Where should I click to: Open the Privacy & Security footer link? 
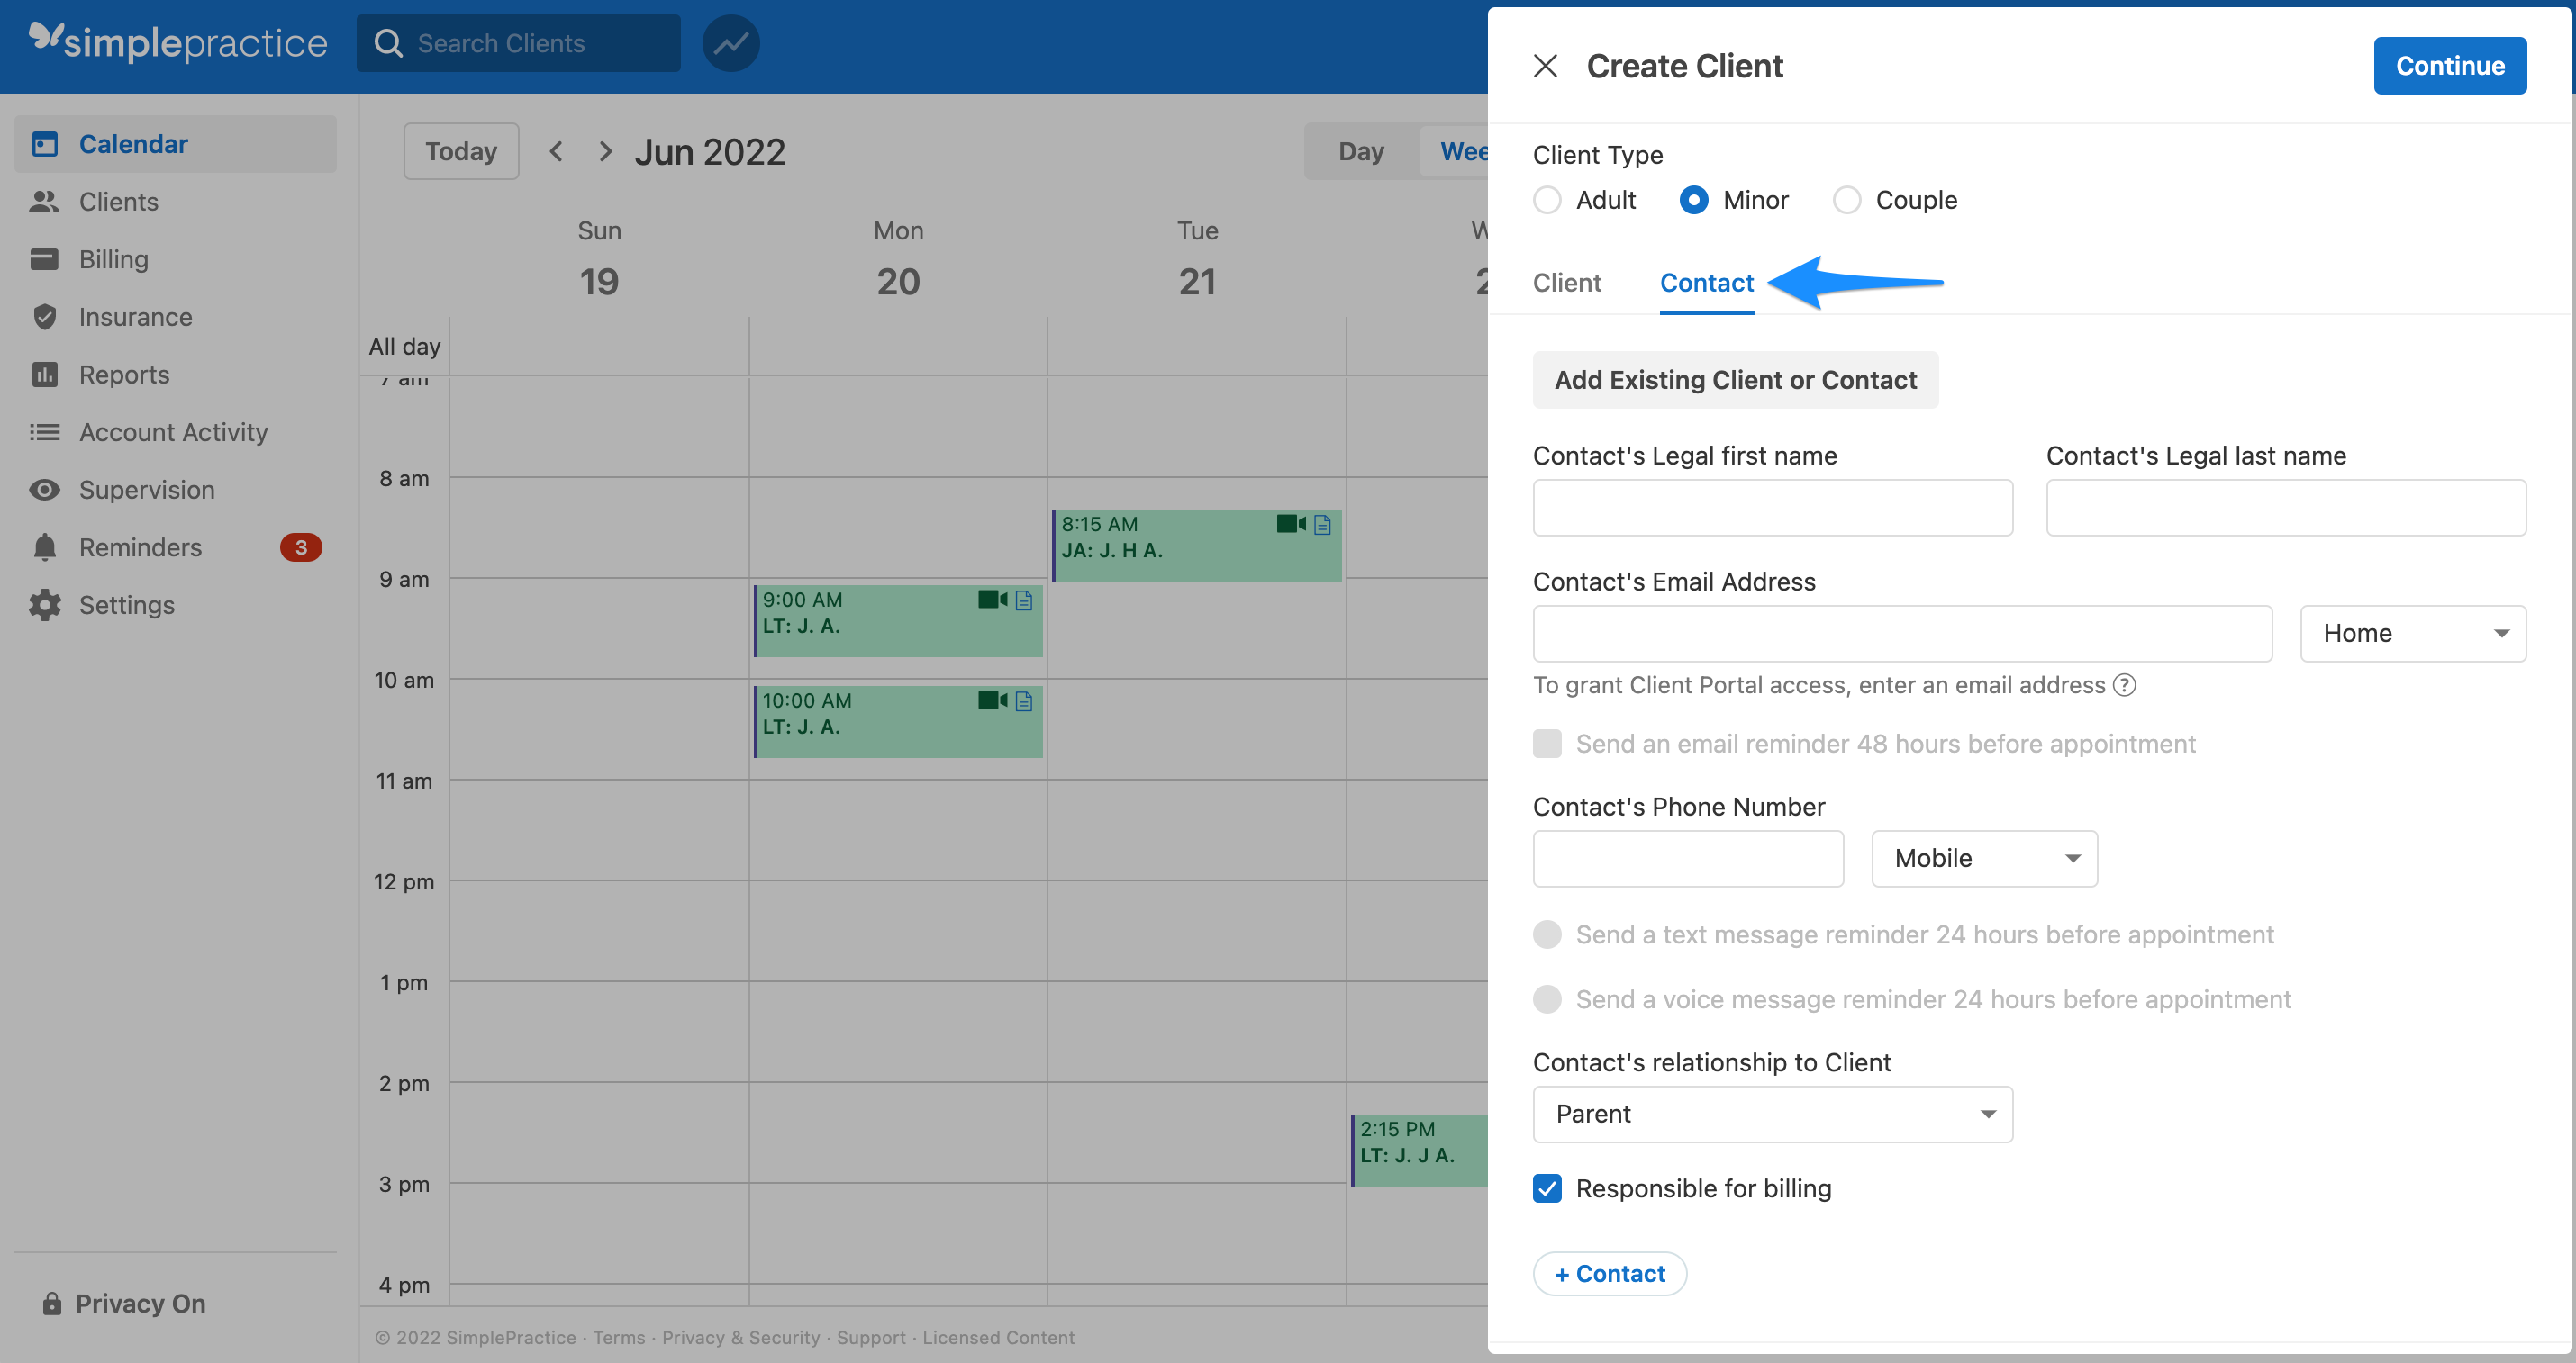(x=740, y=1338)
